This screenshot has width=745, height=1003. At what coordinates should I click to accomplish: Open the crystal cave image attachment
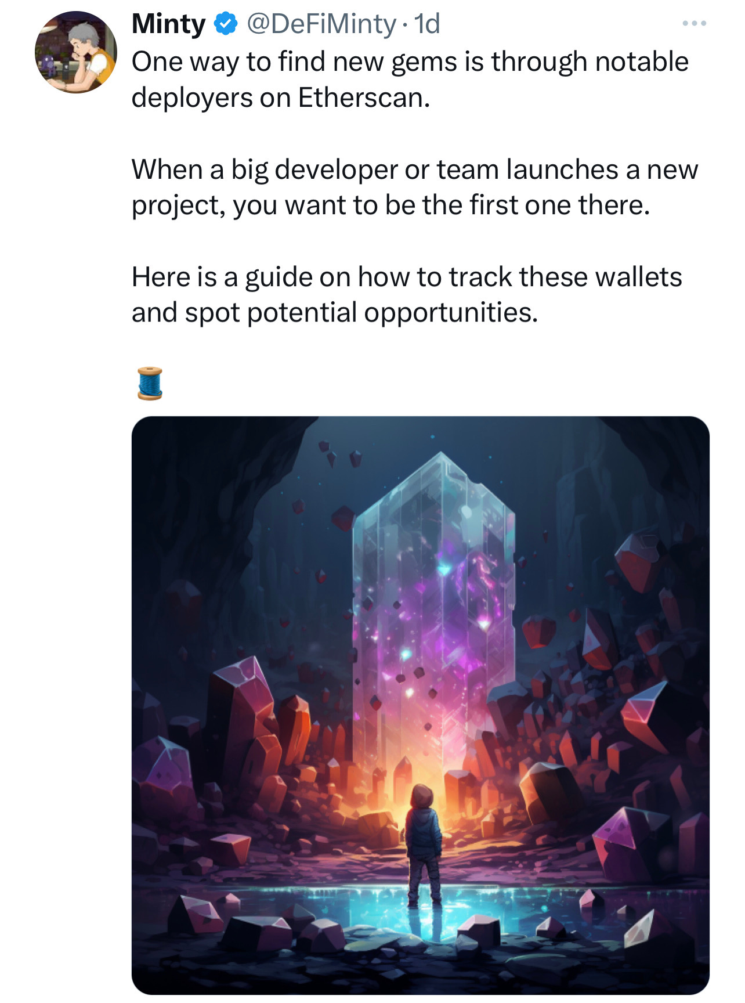pyautogui.click(x=421, y=706)
